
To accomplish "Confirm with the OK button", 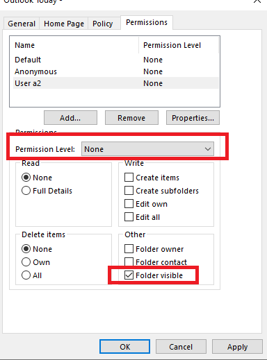I will (x=125, y=347).
